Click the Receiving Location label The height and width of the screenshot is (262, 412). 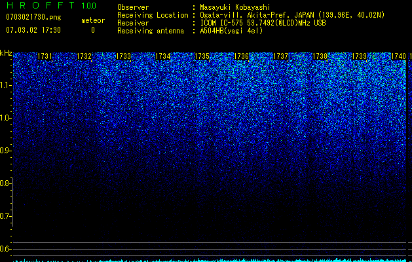[153, 15]
